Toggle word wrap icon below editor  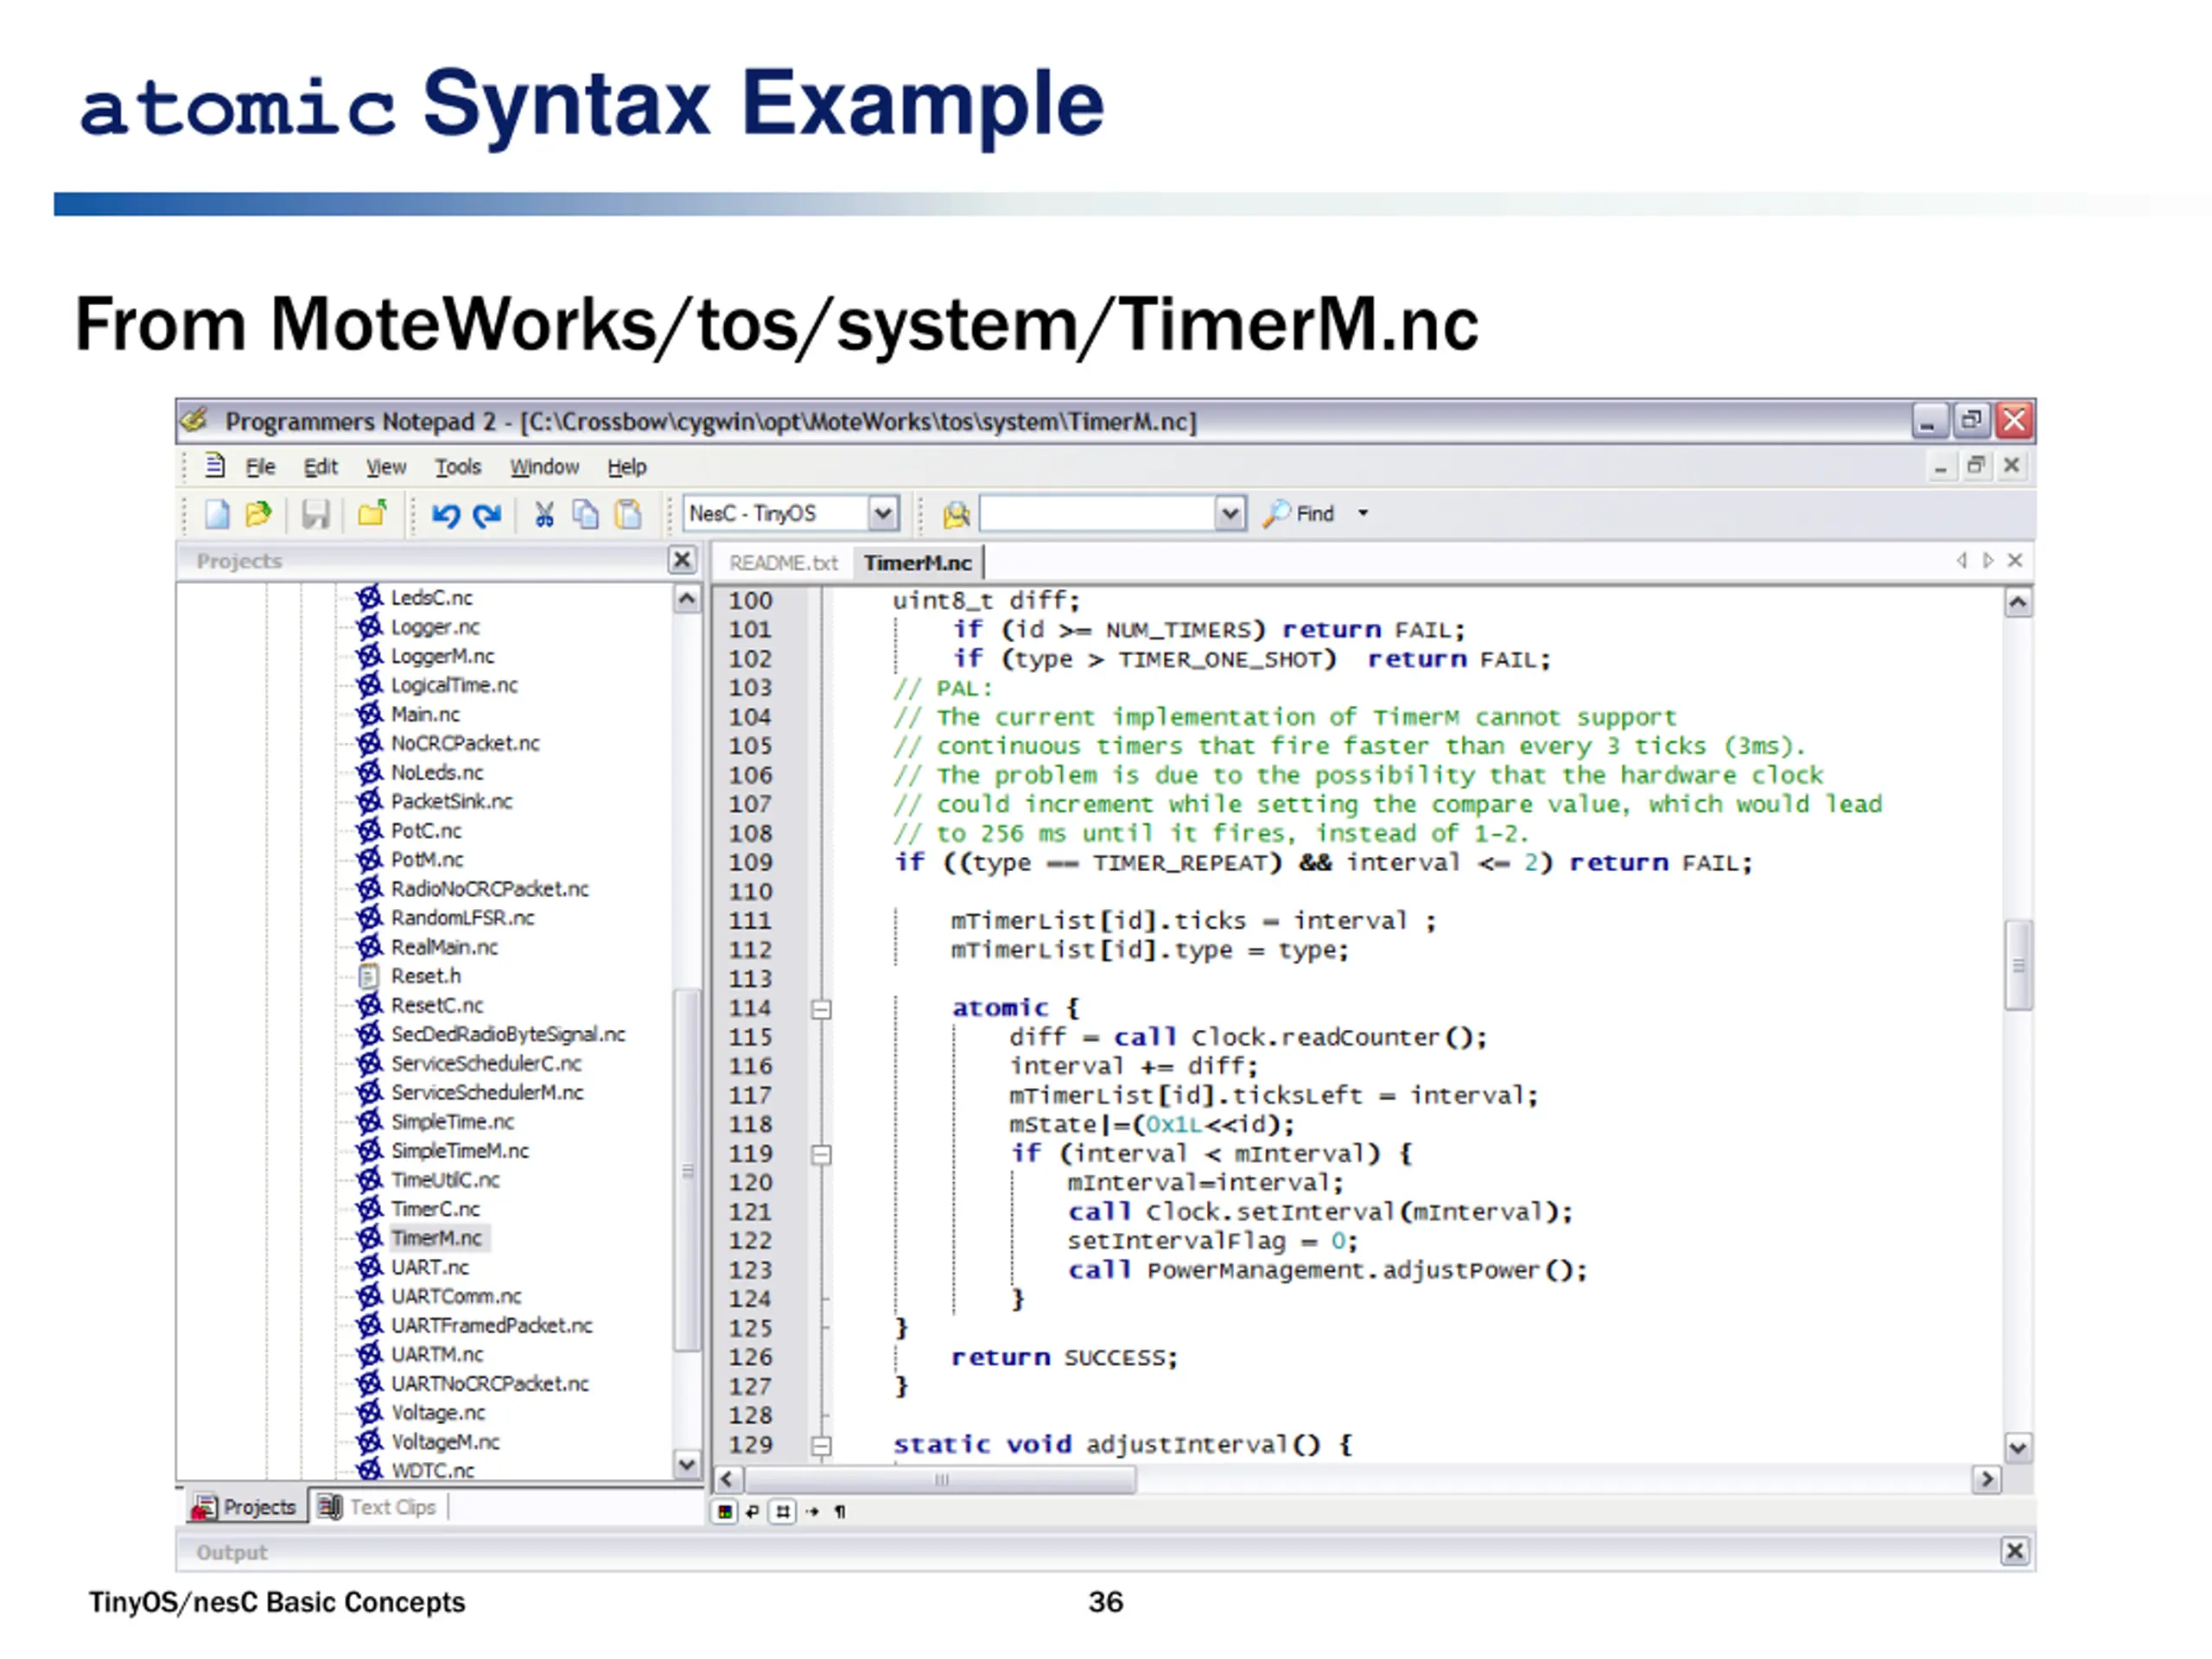752,1512
